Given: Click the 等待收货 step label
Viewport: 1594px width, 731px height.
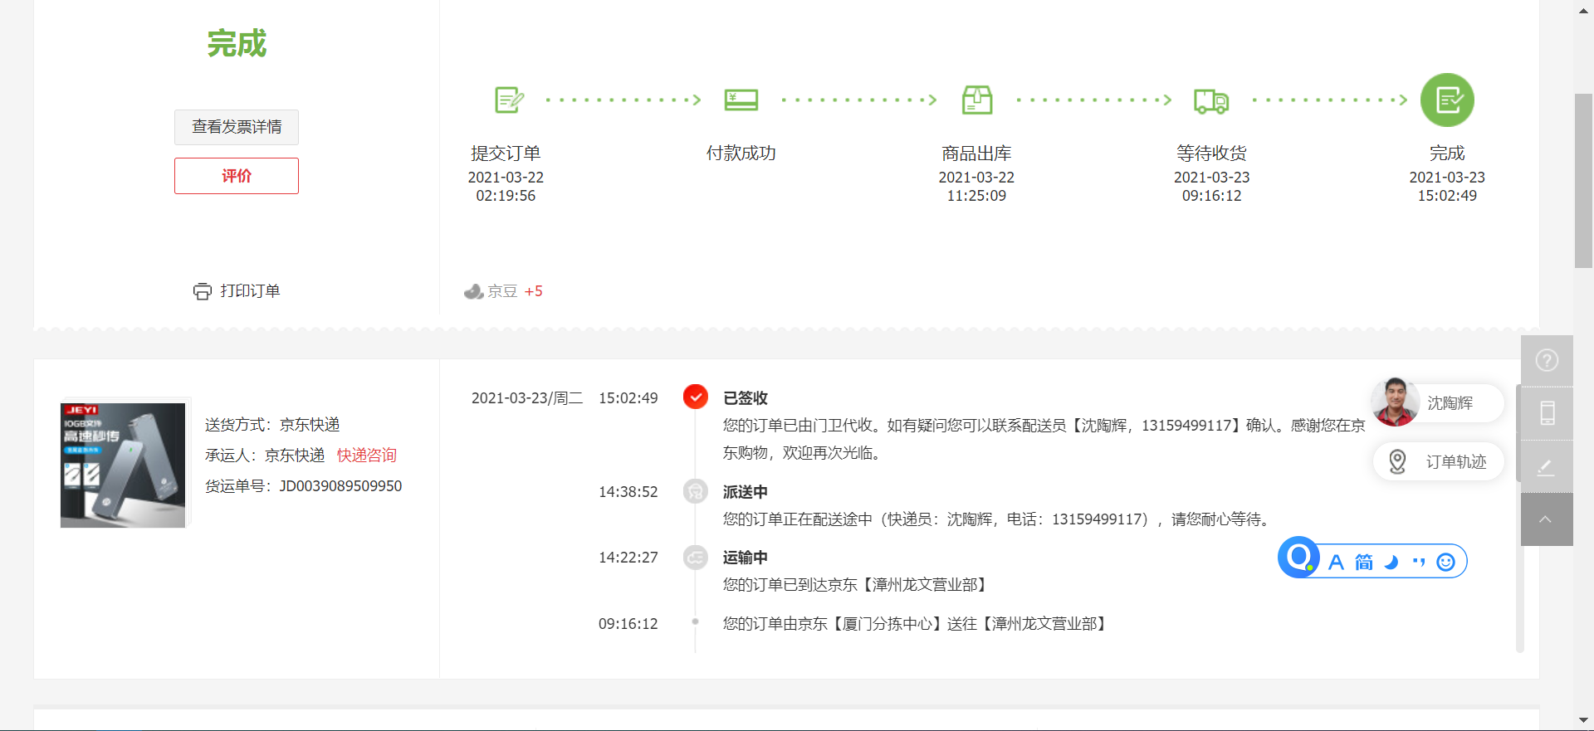Looking at the screenshot, I should pos(1211,154).
